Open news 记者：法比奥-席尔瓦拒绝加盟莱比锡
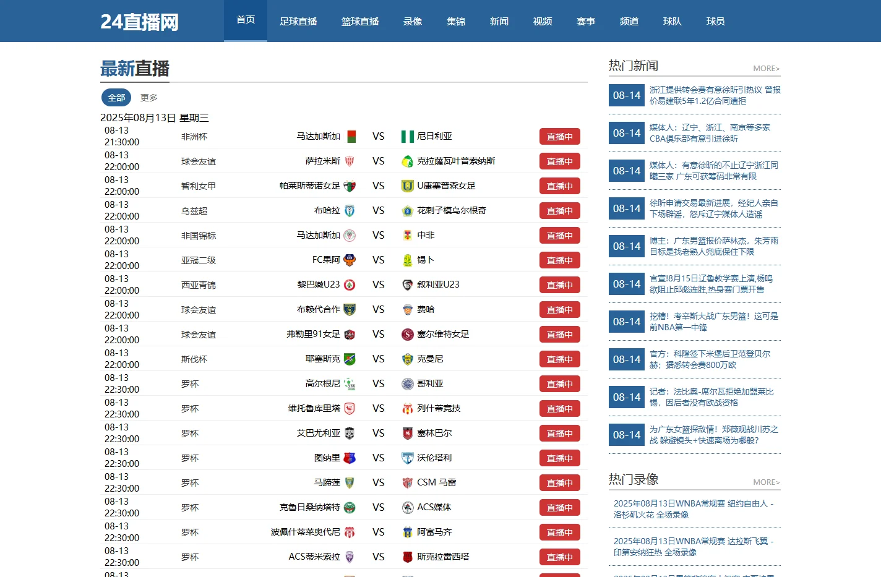Viewport: 881px width, 577px height. tap(712, 397)
